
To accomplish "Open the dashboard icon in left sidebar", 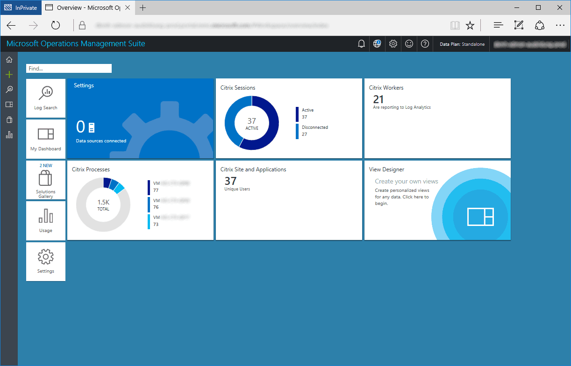I will point(9,105).
